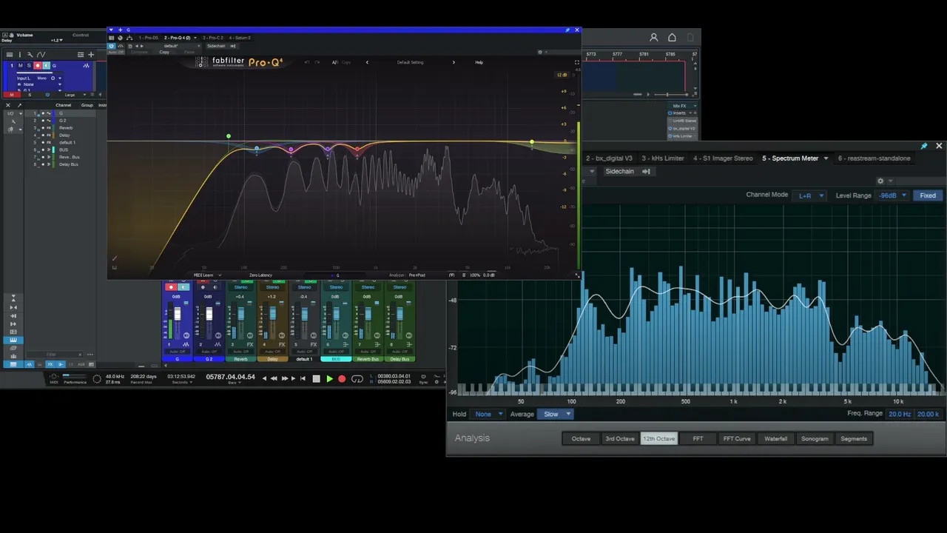Viewport: 947px width, 533px height.
Task: Open the Default Setting preset menu
Action: [410, 62]
